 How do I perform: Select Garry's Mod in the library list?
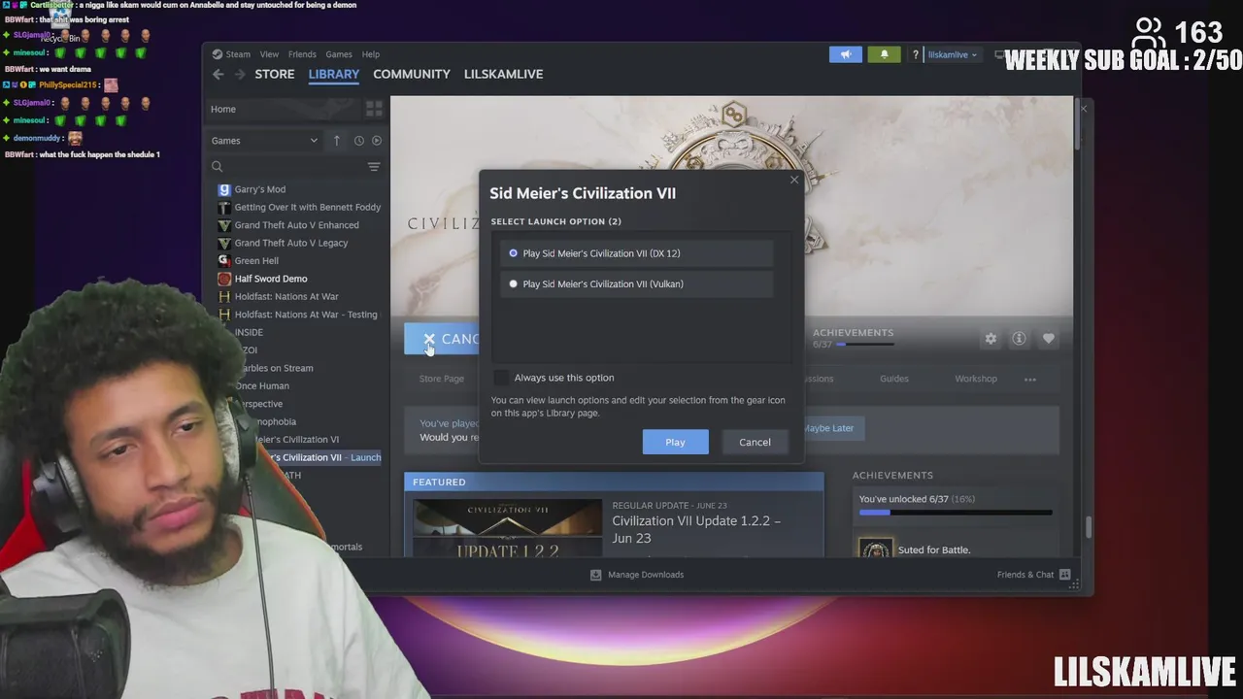coord(259,189)
